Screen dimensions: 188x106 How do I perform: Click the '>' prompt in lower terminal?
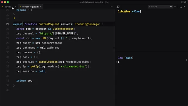pos(119,62)
